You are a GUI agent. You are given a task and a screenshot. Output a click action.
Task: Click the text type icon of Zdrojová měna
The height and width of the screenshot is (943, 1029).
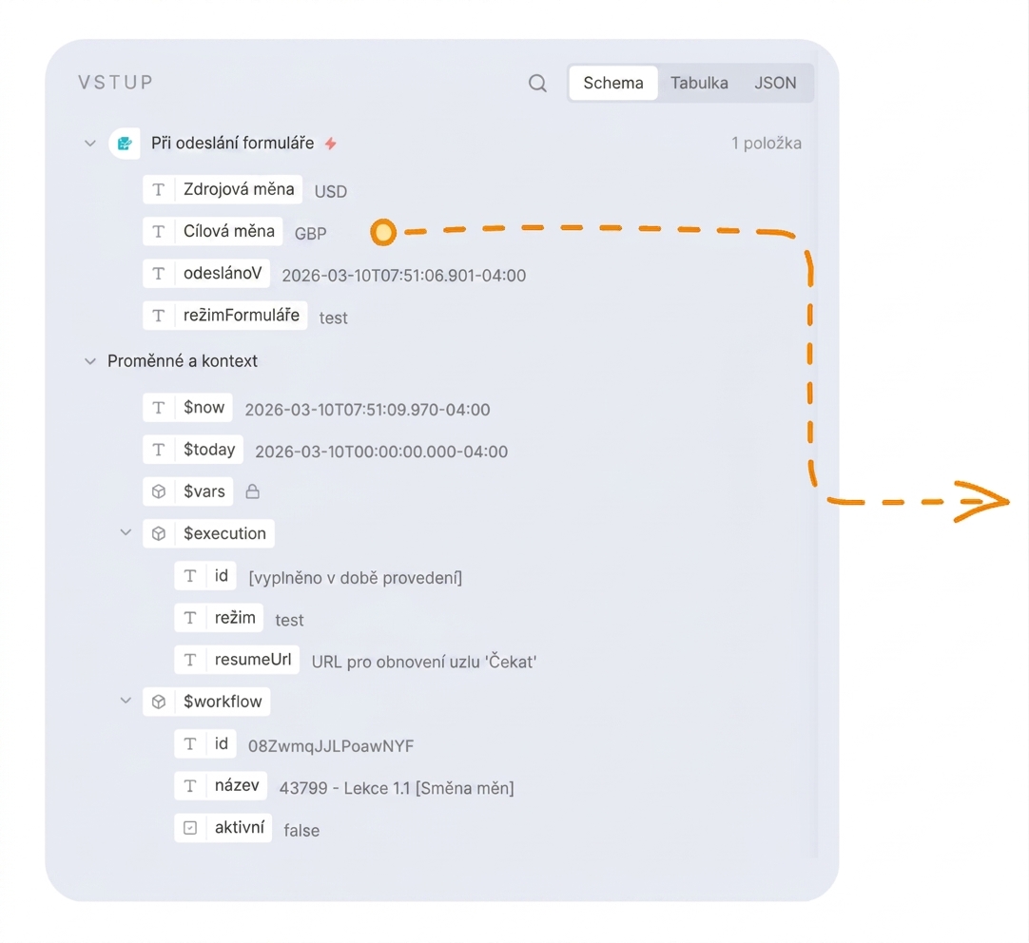pyautogui.click(x=159, y=189)
